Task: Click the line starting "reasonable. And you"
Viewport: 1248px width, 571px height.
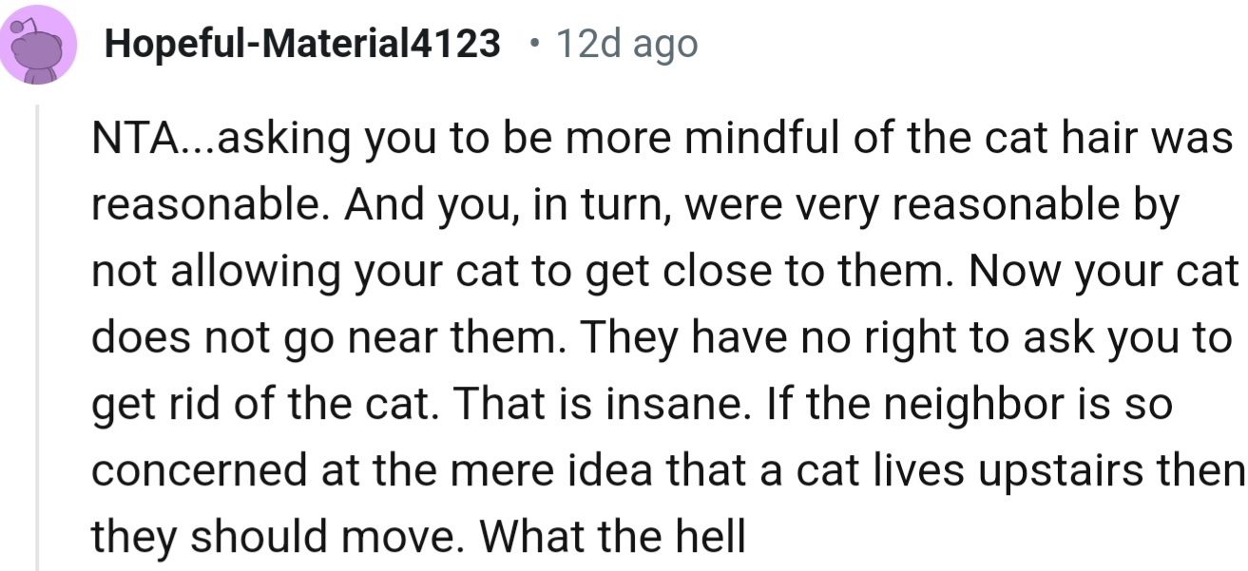Action: click(635, 205)
